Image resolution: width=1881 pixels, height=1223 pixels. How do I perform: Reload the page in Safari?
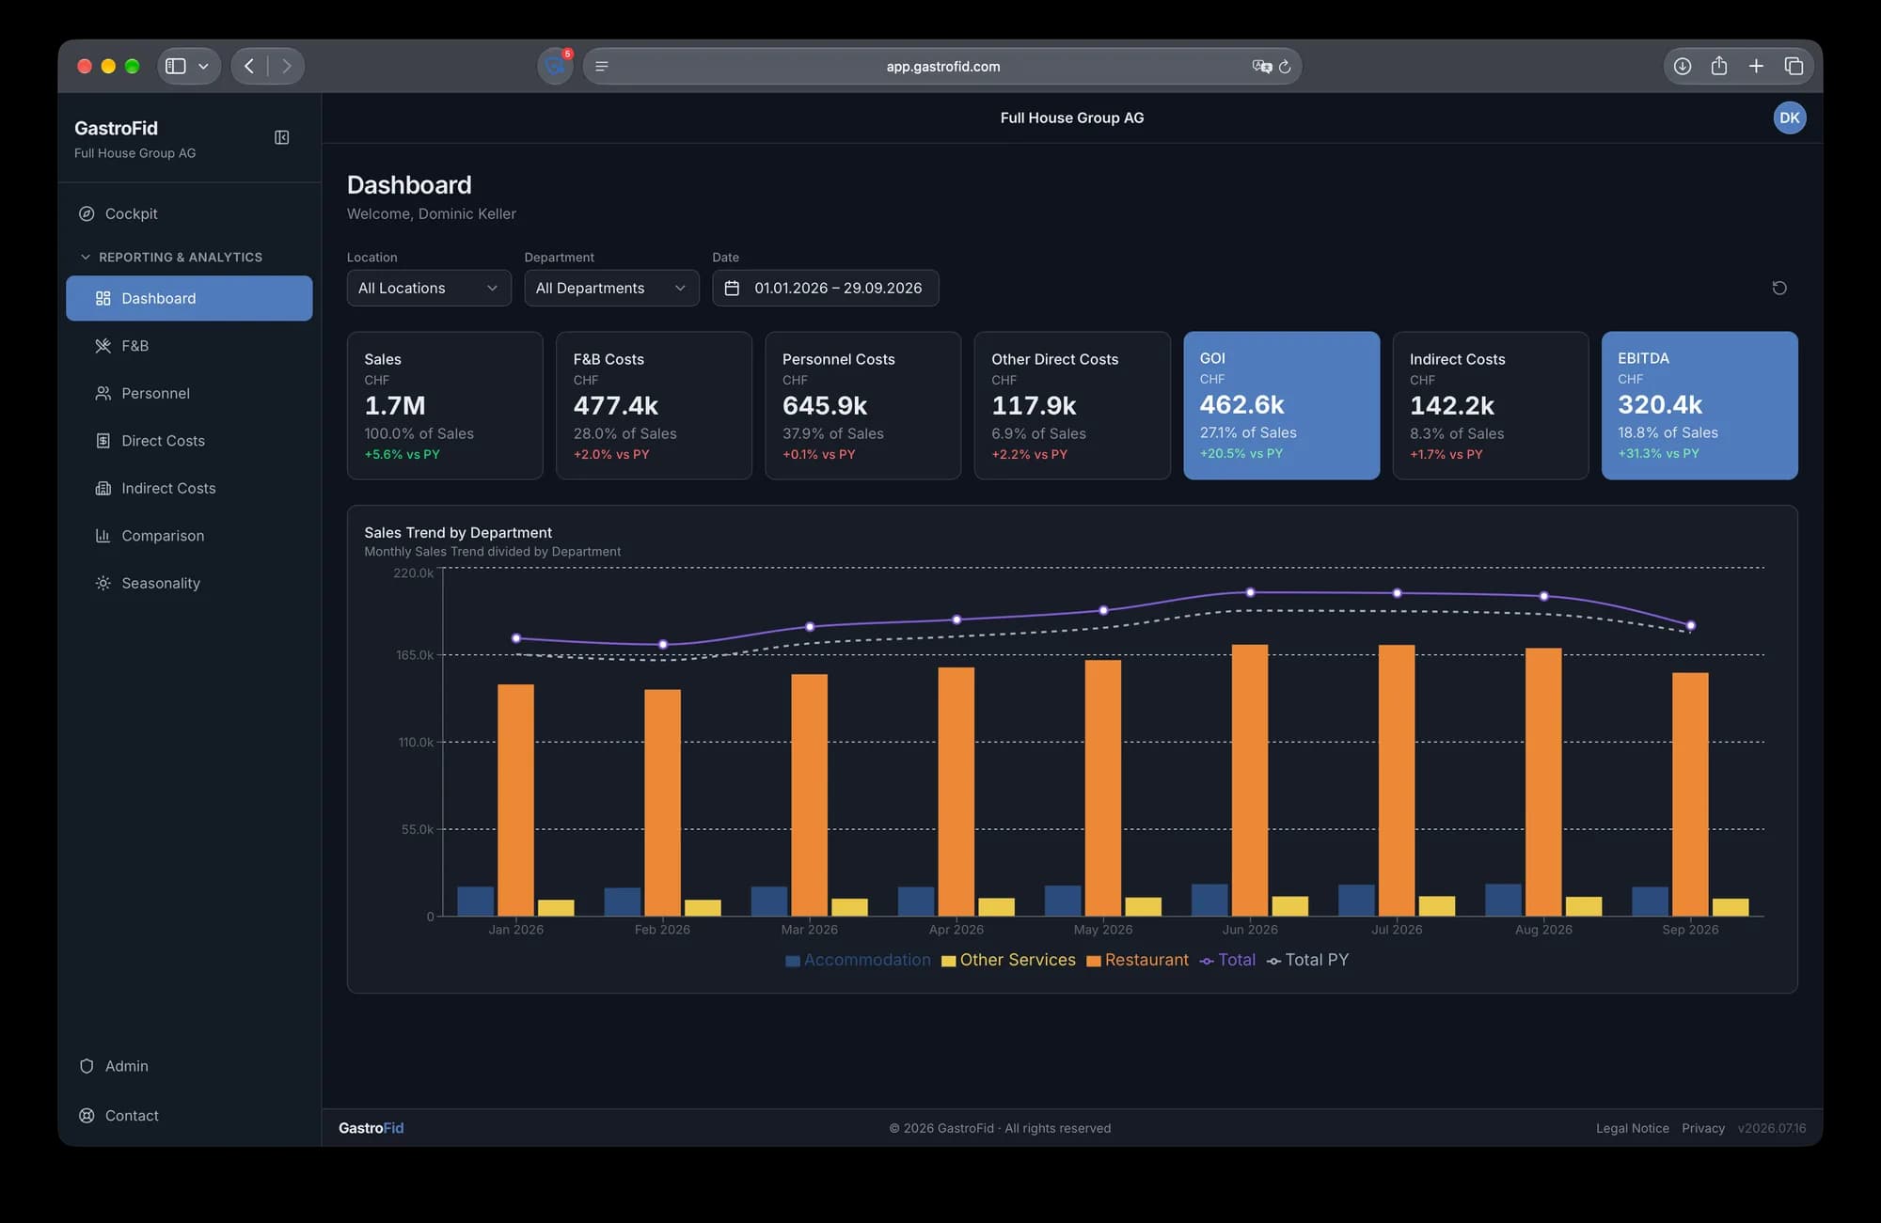tap(1285, 67)
